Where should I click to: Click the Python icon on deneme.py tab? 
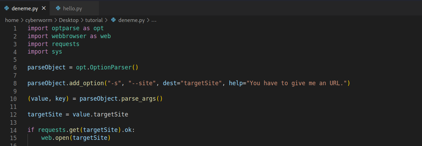7,8
